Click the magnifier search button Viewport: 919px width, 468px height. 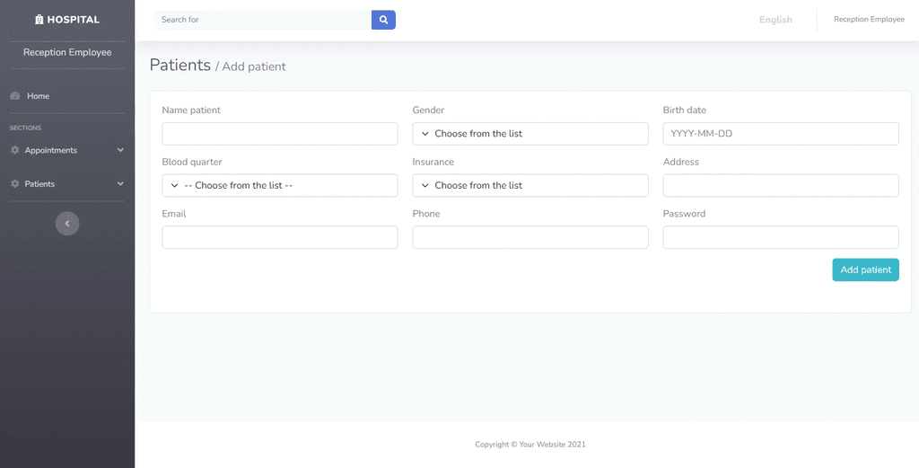click(383, 20)
